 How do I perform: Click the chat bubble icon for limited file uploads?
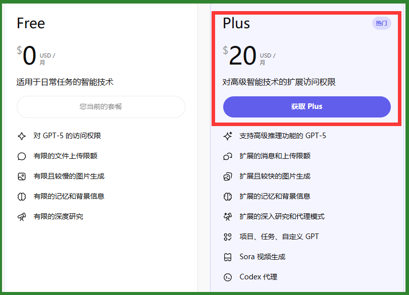[22, 156]
